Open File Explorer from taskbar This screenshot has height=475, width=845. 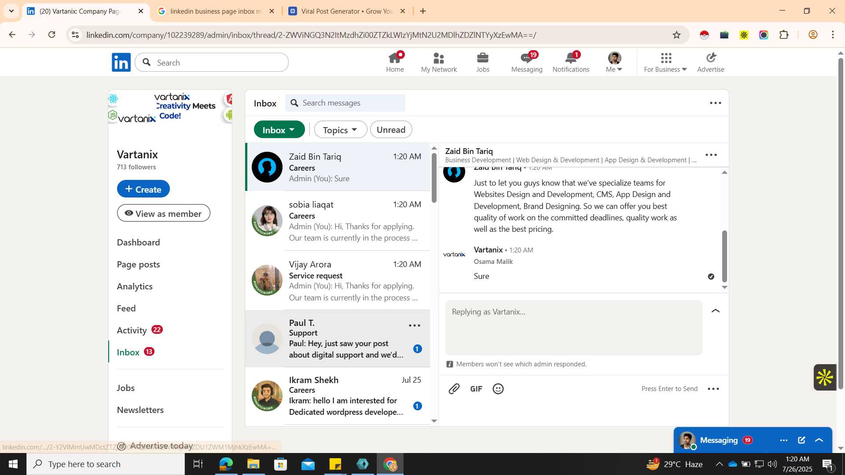tap(253, 464)
